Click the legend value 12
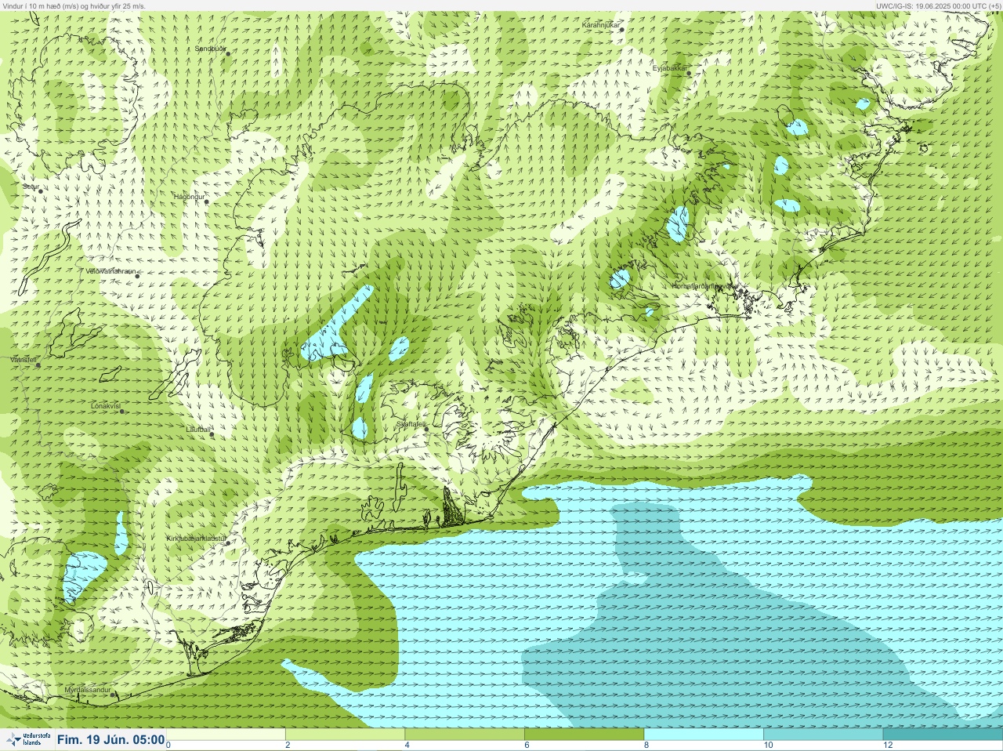 [888, 745]
